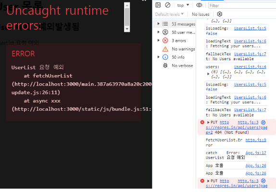Expand the 50 user messages group
This screenshot has width=276, height=192.
click(x=158, y=32)
